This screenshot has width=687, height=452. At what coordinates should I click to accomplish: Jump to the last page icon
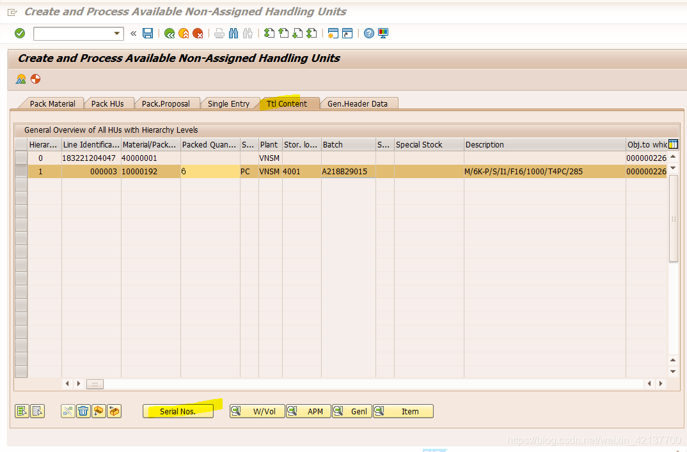[312, 33]
